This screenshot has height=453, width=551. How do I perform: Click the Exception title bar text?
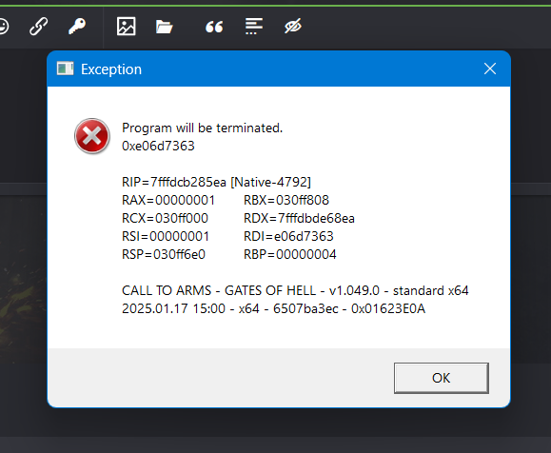(111, 69)
